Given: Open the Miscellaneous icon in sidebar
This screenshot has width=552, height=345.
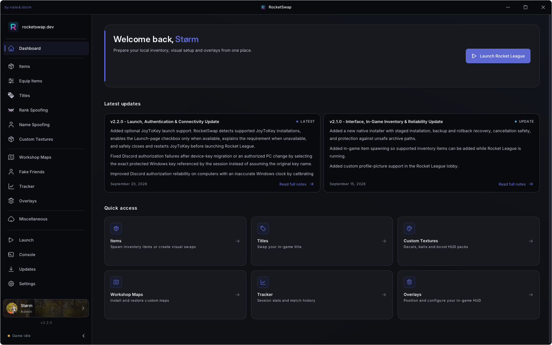Looking at the screenshot, I should click(11, 219).
